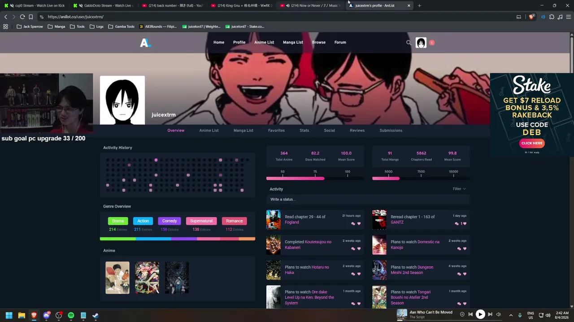The width and height of the screenshot is (574, 322).
Task: Expand the activity Filter dropdown
Action: tap(459, 189)
